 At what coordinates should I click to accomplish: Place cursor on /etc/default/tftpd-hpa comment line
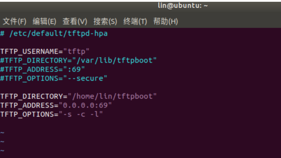pyautogui.click(x=54, y=34)
